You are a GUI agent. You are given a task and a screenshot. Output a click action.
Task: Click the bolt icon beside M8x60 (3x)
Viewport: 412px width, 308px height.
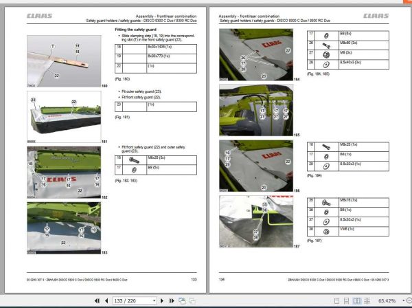point(326,45)
